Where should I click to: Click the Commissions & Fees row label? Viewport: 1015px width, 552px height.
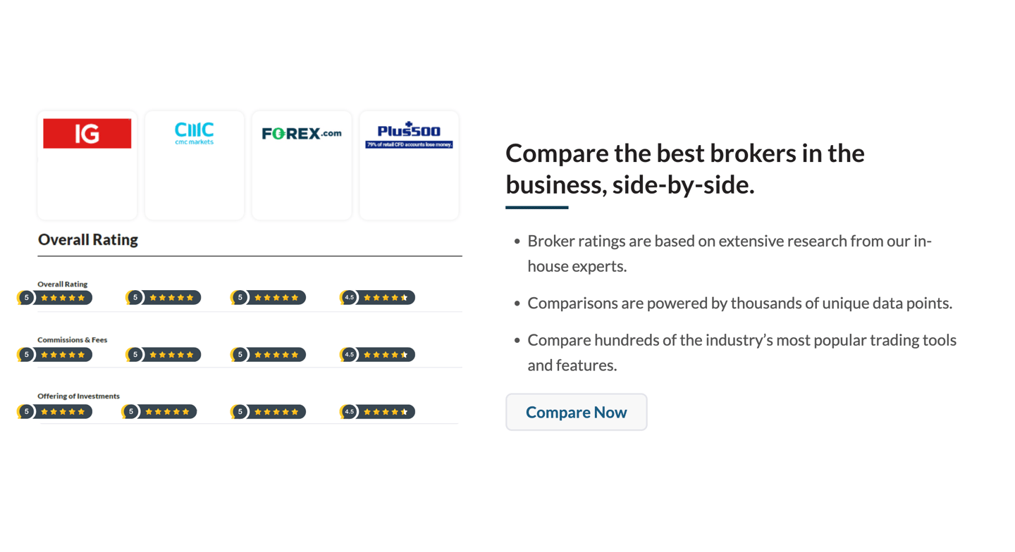coord(73,339)
